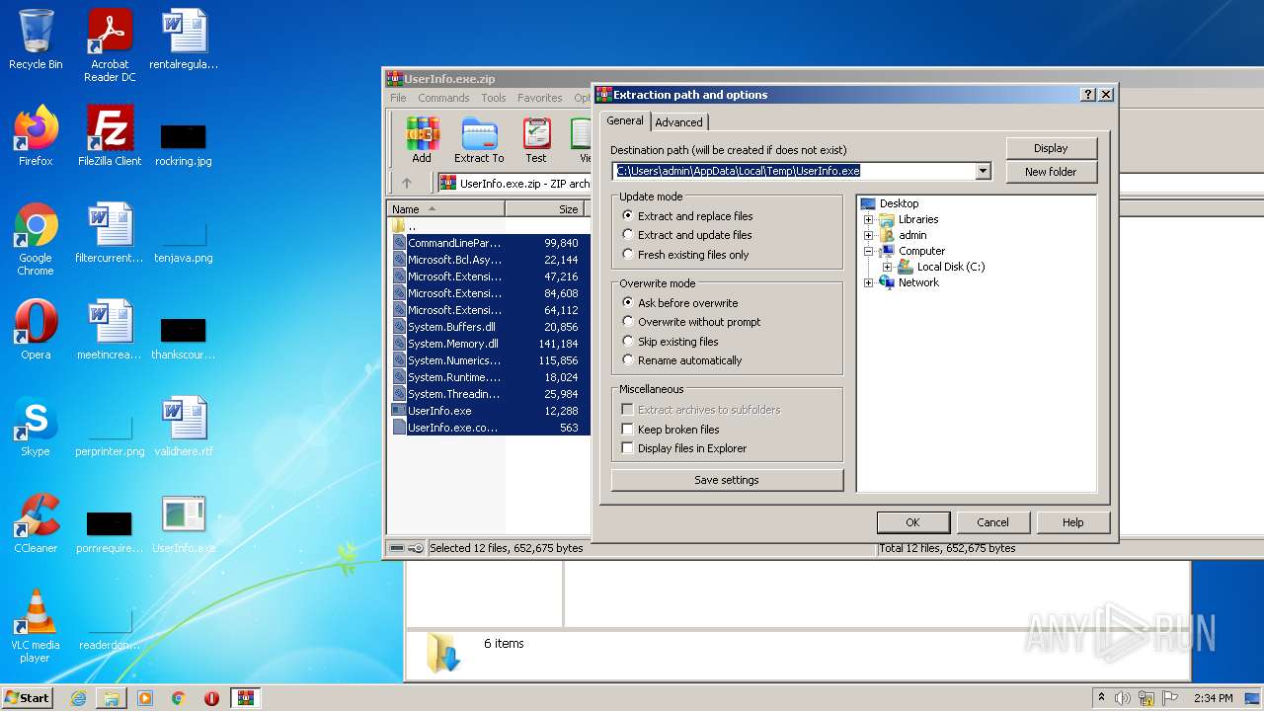Expand the admin tree node
1264x711 pixels.
click(869, 235)
